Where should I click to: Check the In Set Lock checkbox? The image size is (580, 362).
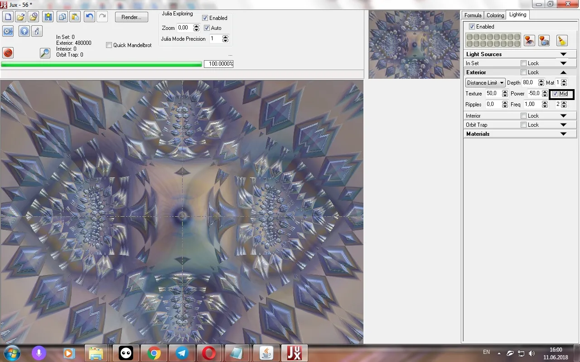pyautogui.click(x=524, y=63)
